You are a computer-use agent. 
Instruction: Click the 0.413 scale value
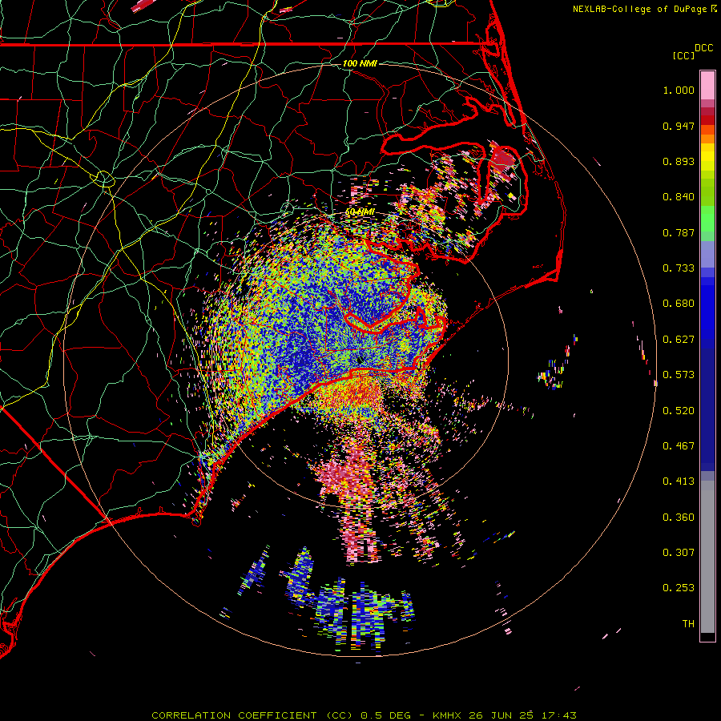[679, 481]
